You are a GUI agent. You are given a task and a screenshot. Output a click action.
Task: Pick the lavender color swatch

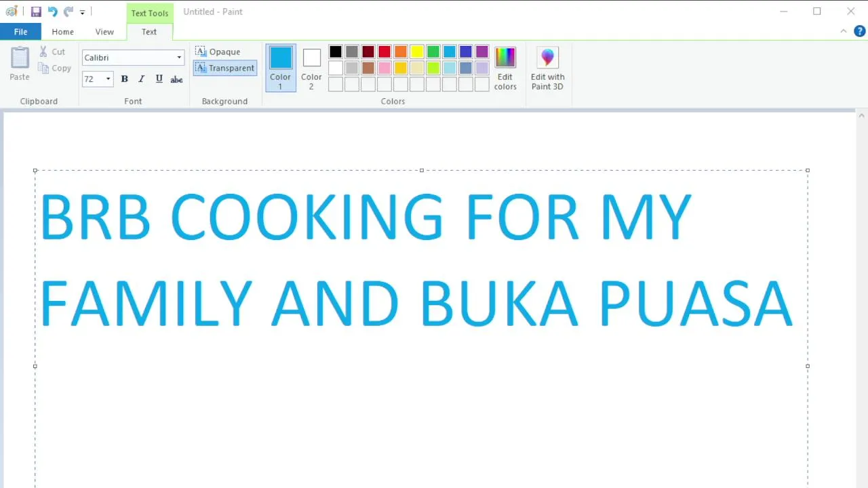click(482, 68)
